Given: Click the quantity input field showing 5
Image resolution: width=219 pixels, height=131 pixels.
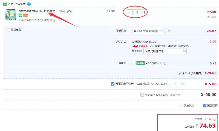Looking at the screenshot, I should (x=137, y=12).
